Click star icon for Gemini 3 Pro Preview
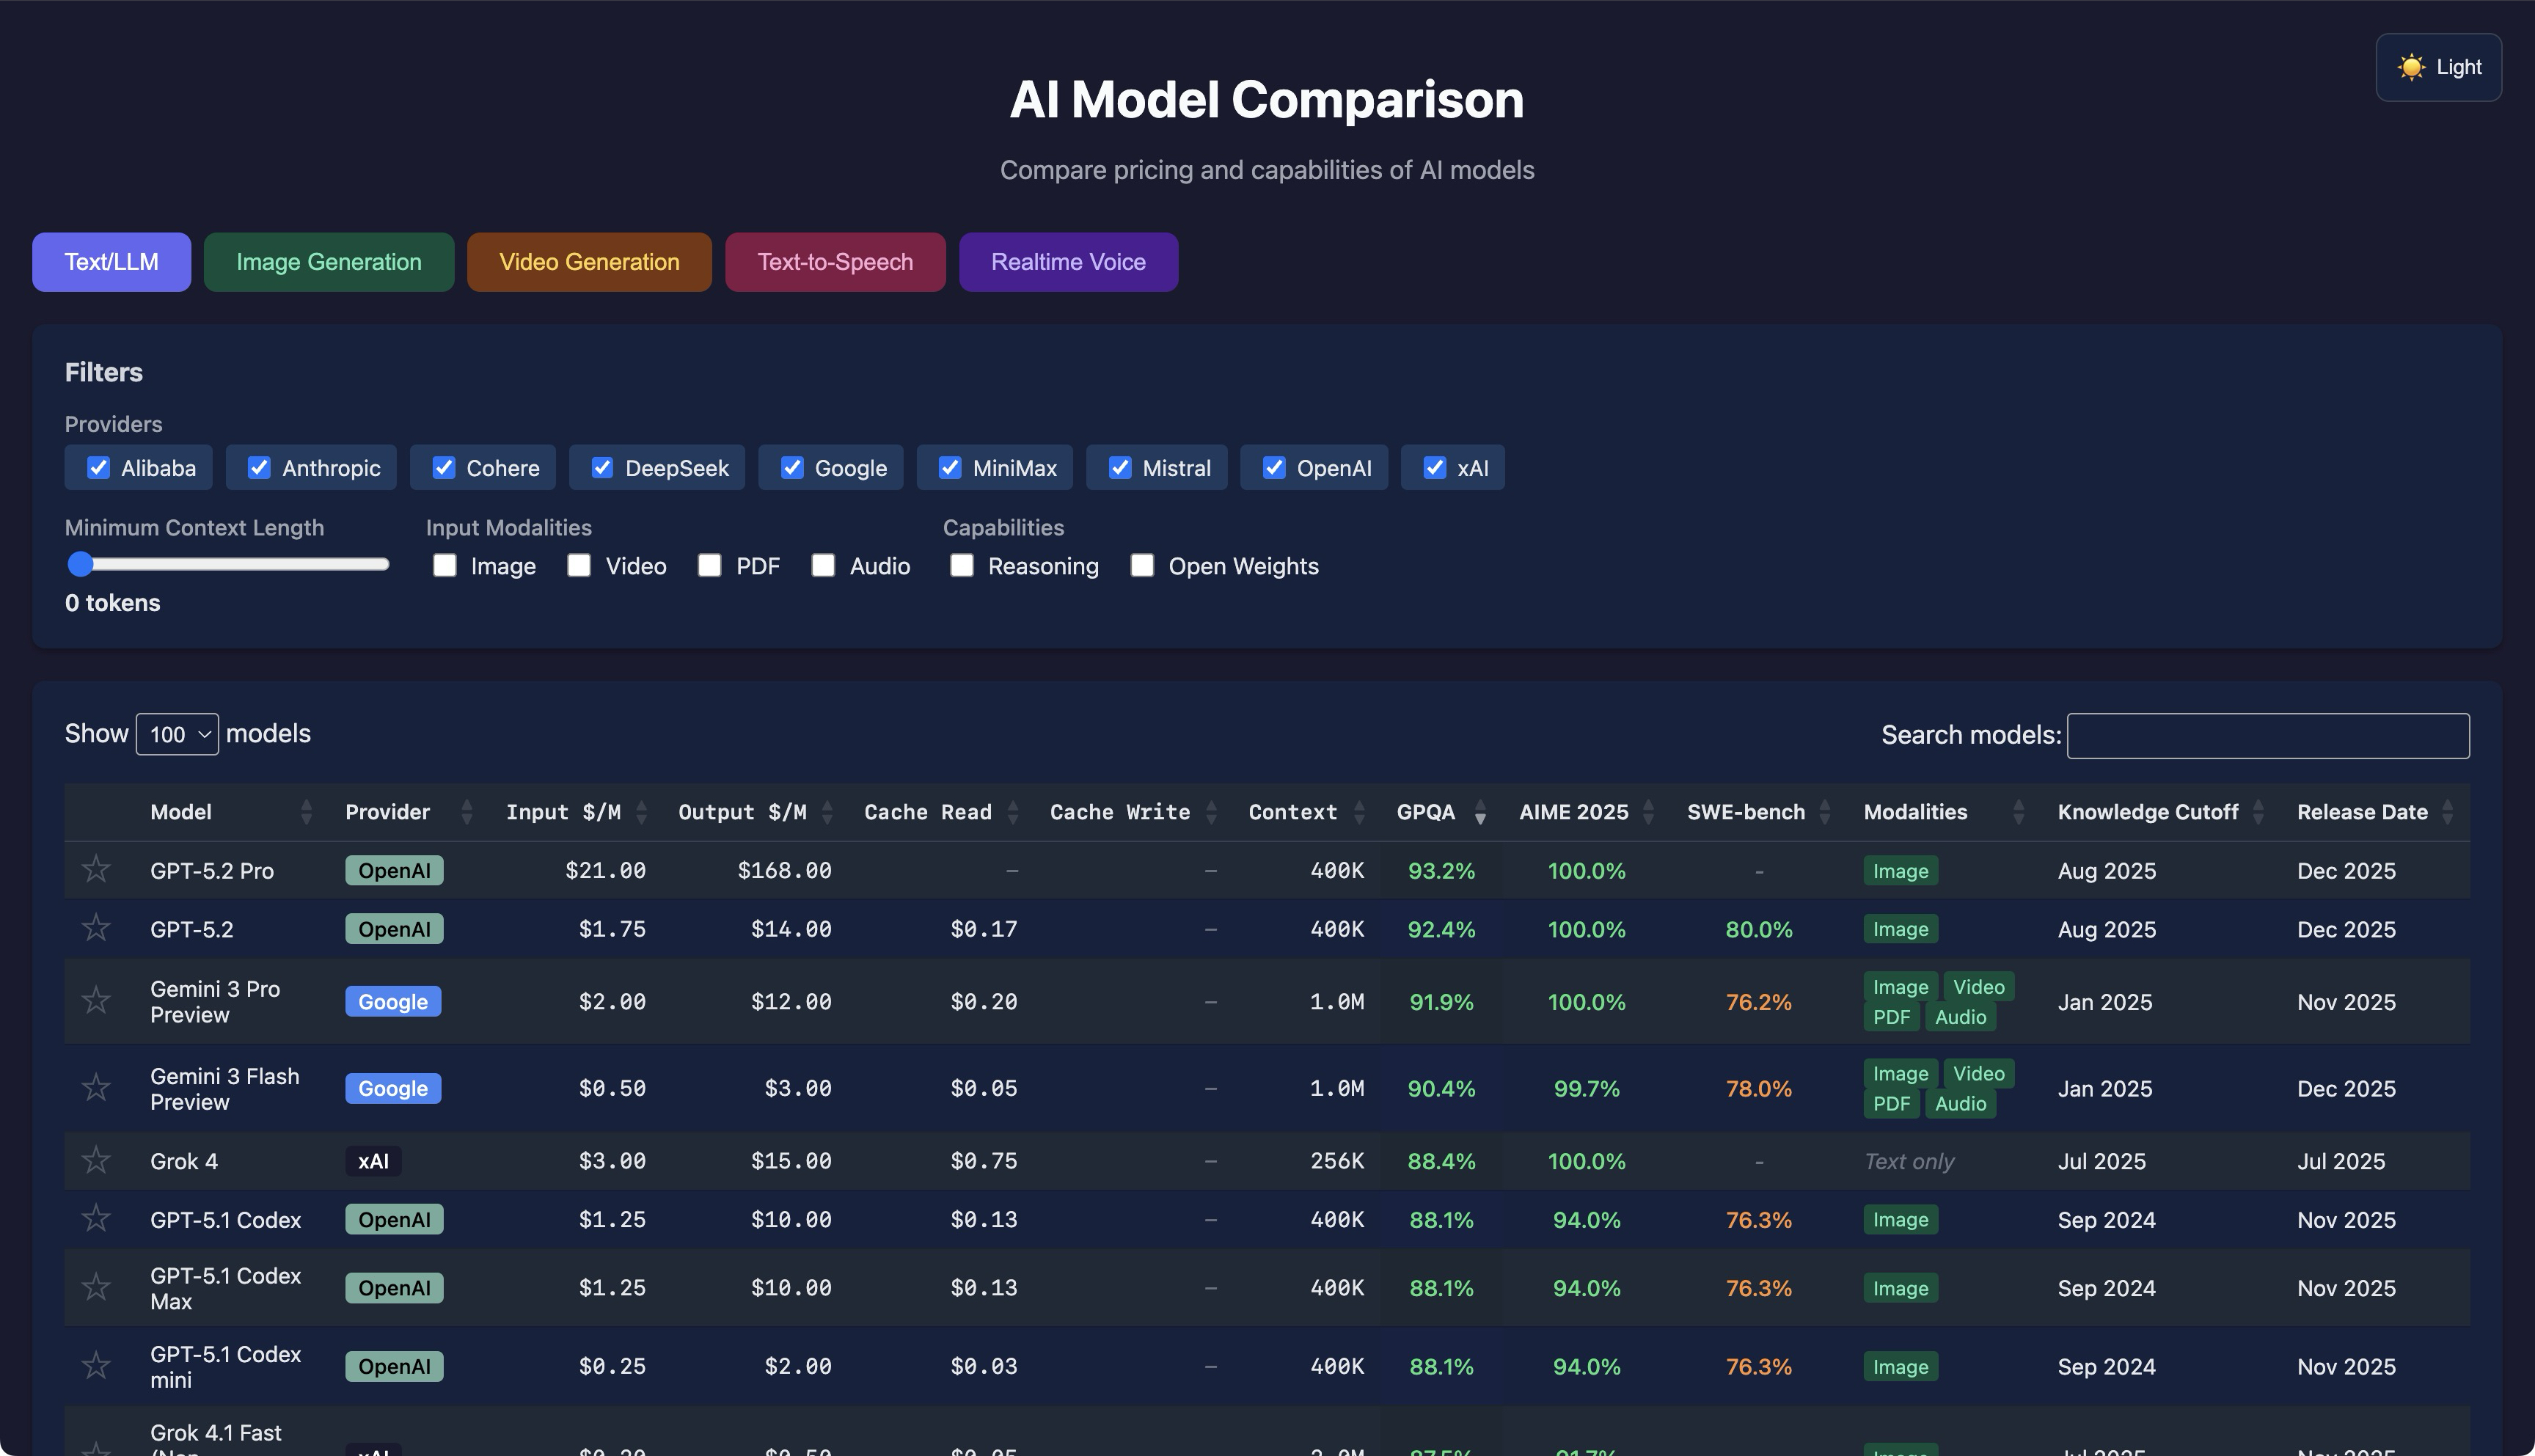2535x1456 pixels. pos(96,1000)
